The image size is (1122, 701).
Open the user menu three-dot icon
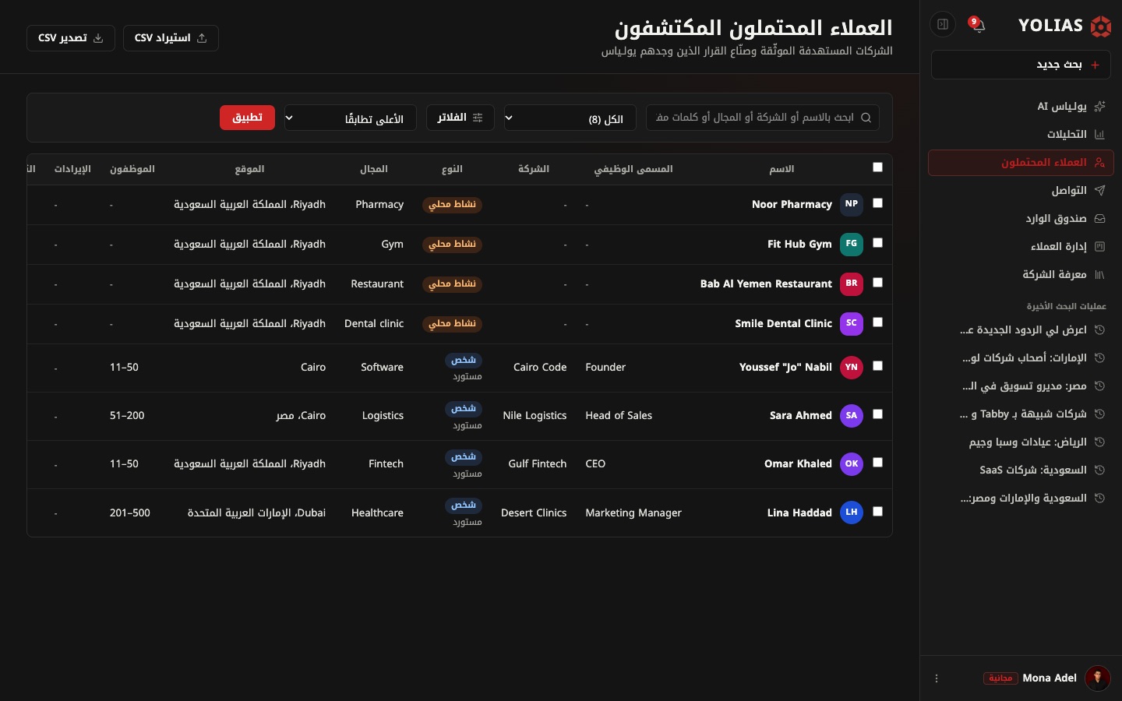tap(937, 678)
